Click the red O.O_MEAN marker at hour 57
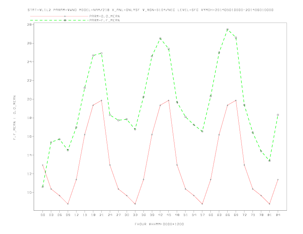Image resolution: width=303 pixels, height=234 pixels. click(x=202, y=204)
